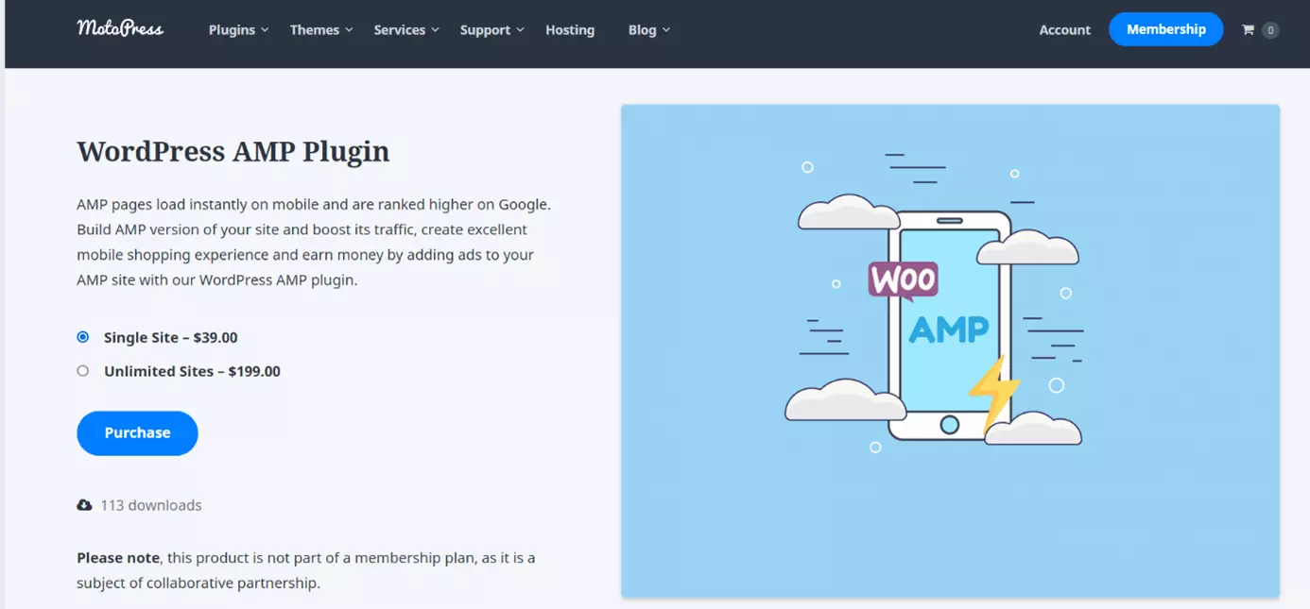The height and width of the screenshot is (609, 1310).
Task: Open the Blog dropdown menu
Action: [x=648, y=30]
